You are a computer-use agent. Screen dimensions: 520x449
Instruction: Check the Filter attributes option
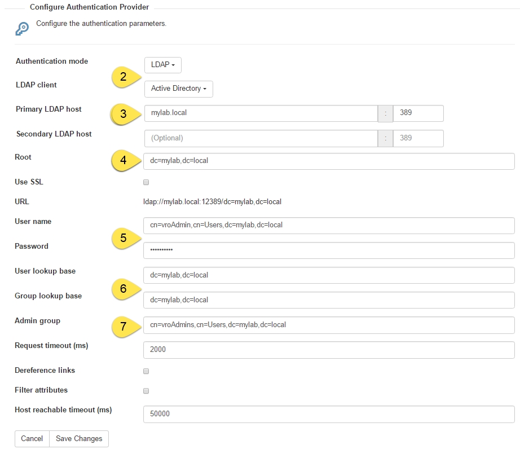click(146, 390)
